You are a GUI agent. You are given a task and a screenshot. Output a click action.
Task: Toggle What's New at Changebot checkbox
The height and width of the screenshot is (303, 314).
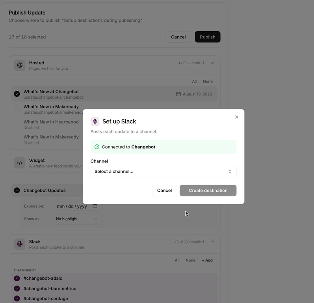click(x=17, y=94)
